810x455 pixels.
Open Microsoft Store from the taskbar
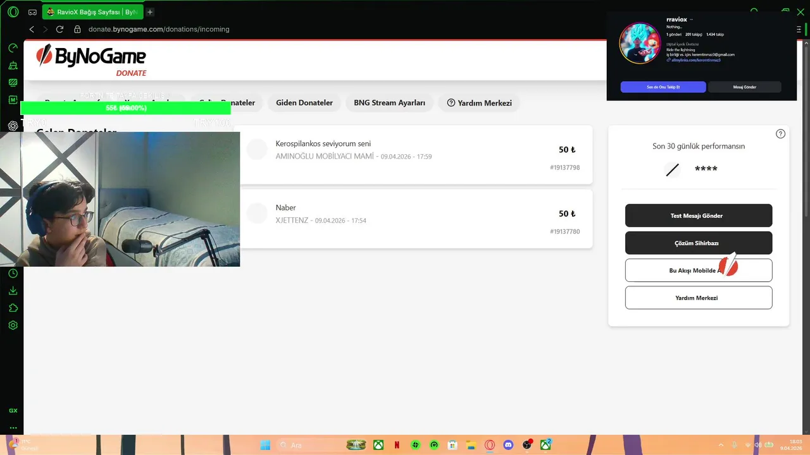[x=452, y=445]
